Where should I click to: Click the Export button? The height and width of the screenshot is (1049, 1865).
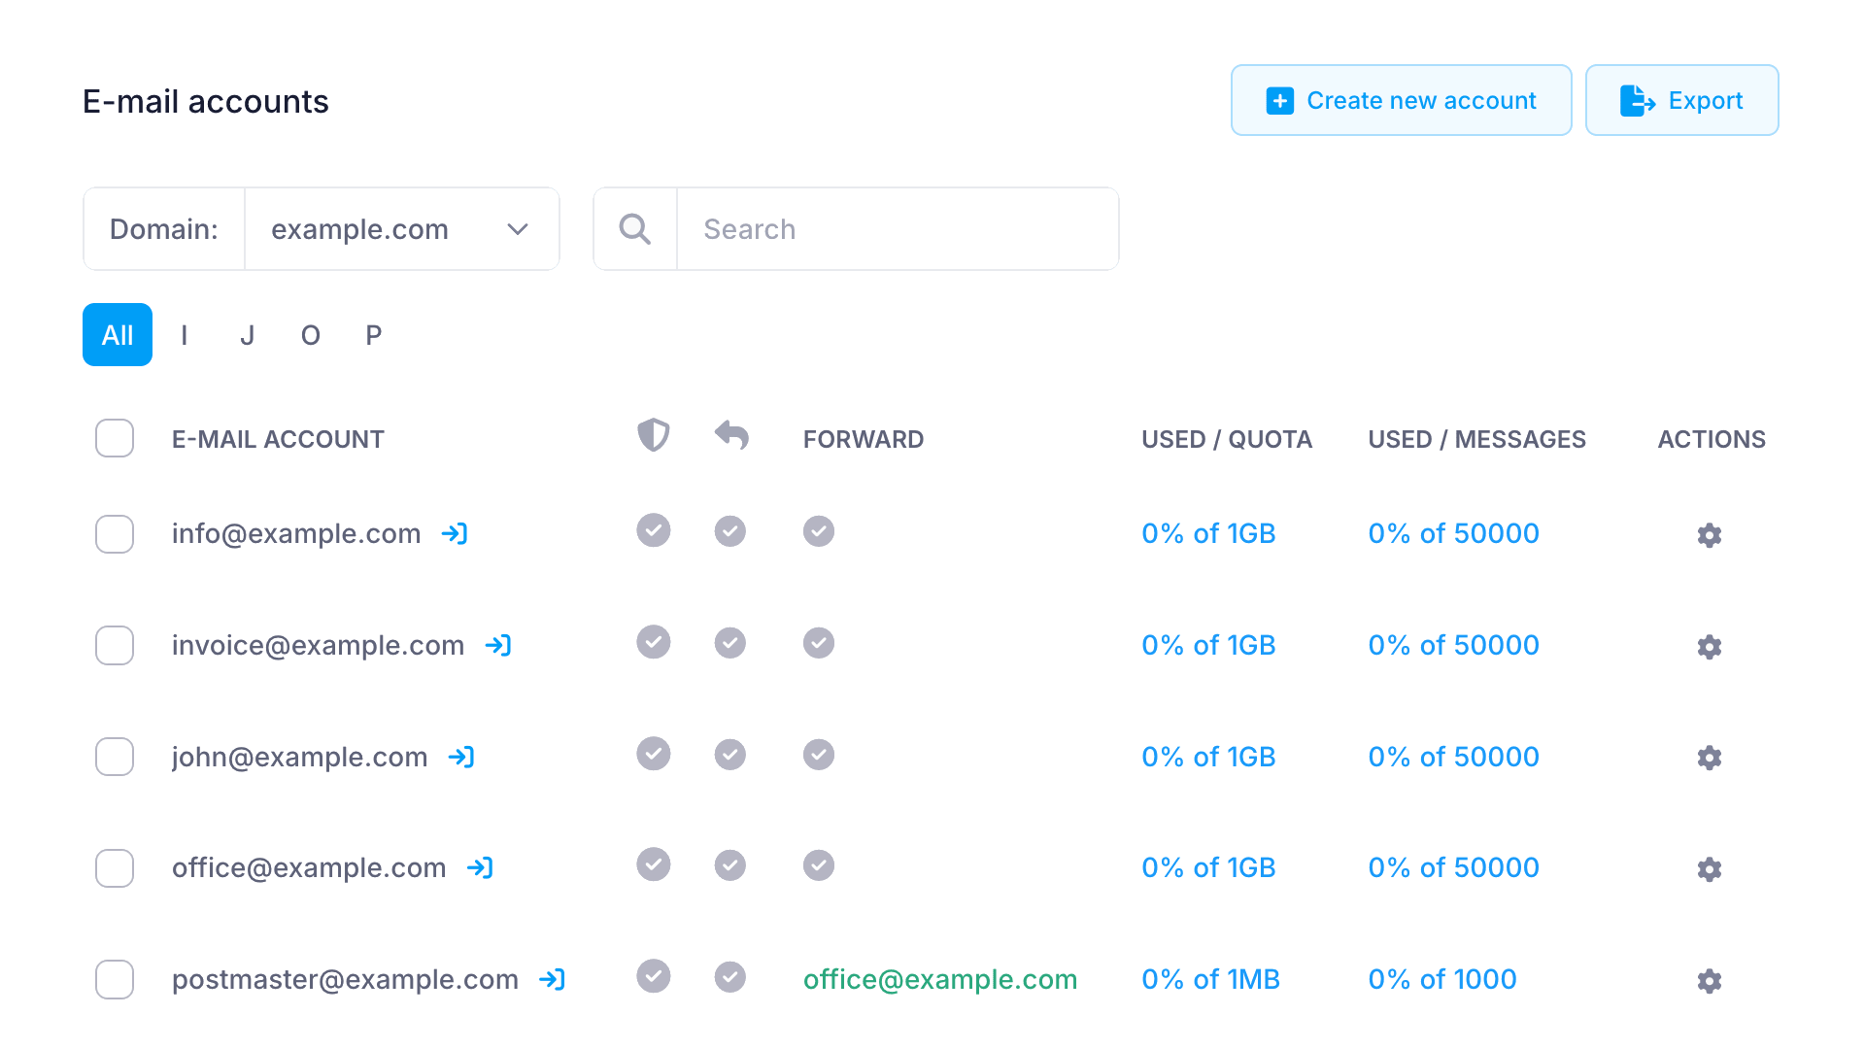coord(1681,100)
